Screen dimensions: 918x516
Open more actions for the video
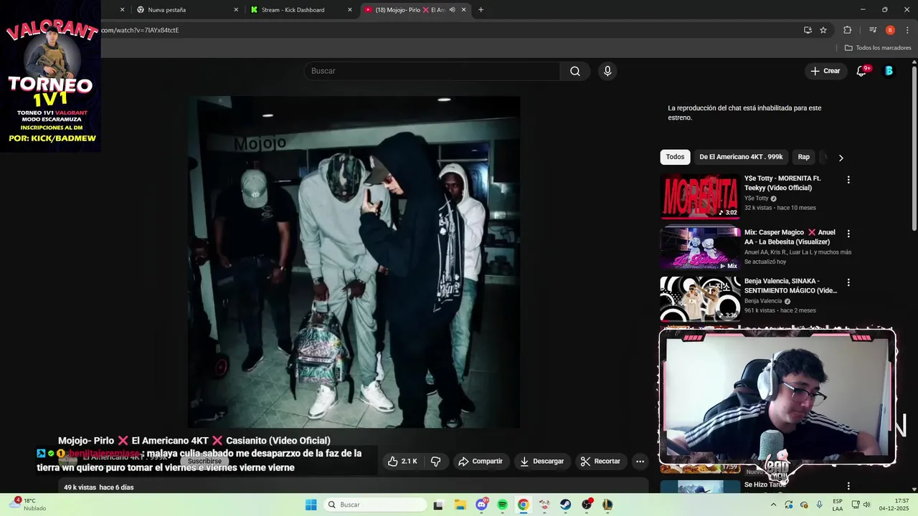(x=640, y=462)
